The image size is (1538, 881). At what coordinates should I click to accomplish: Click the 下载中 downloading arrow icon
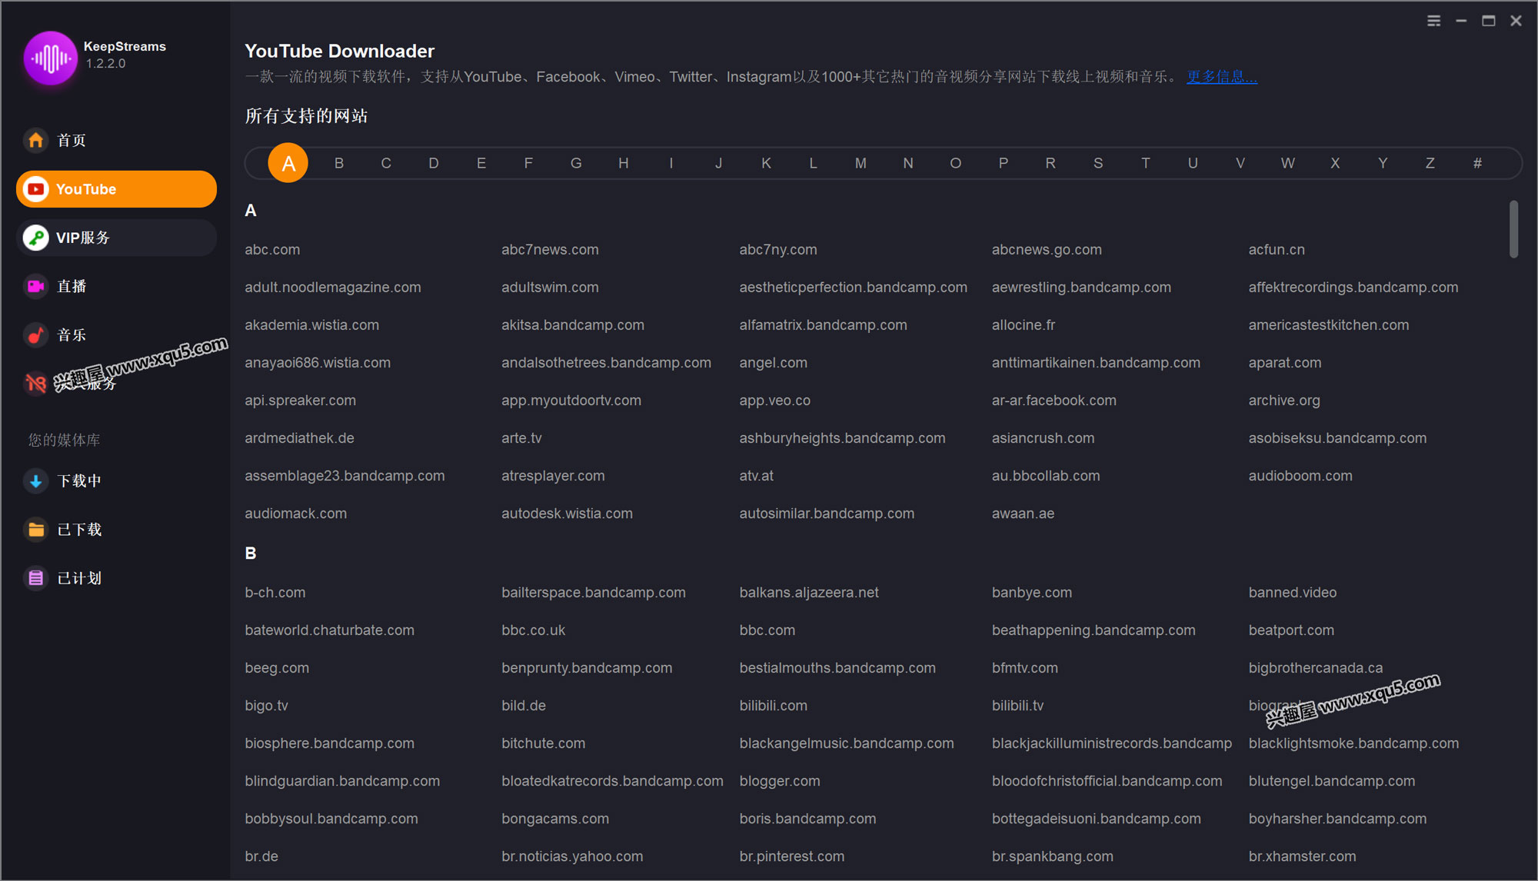pyautogui.click(x=35, y=481)
